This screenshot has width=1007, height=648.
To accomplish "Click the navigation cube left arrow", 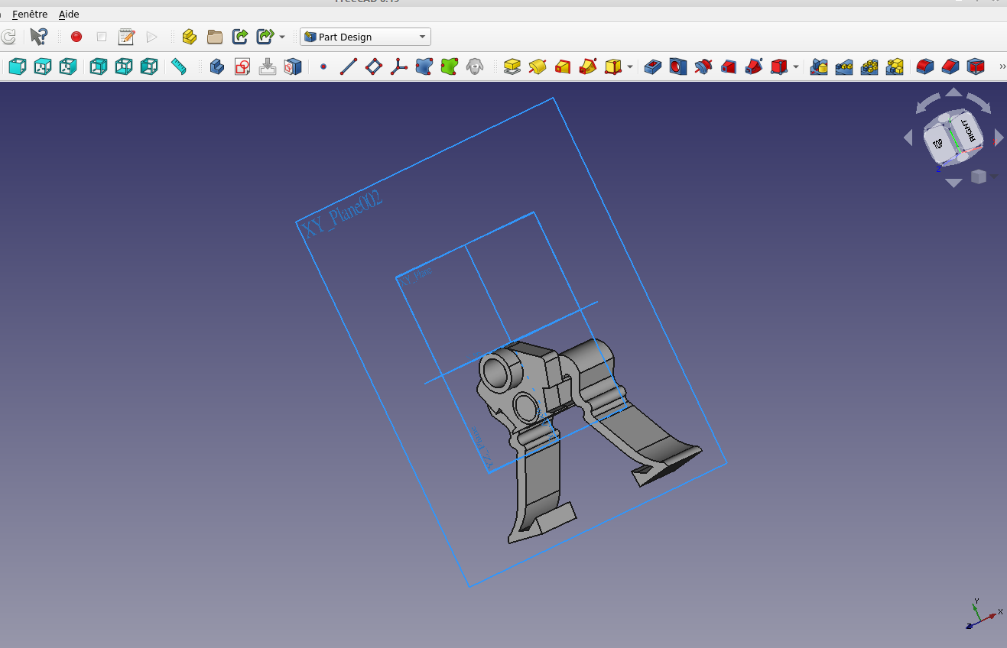I will click(908, 138).
